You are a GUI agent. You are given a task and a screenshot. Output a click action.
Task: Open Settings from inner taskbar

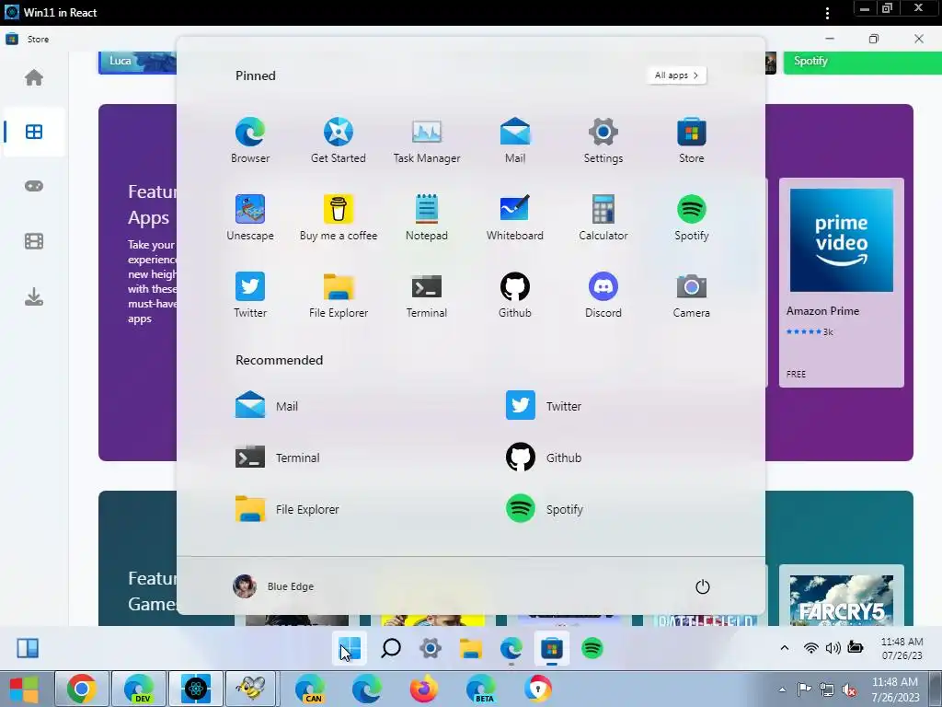pyautogui.click(x=431, y=648)
